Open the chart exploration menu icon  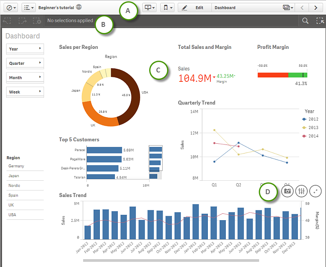[302, 191]
